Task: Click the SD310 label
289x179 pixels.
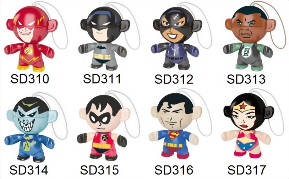Action: pyautogui.click(x=30, y=79)
